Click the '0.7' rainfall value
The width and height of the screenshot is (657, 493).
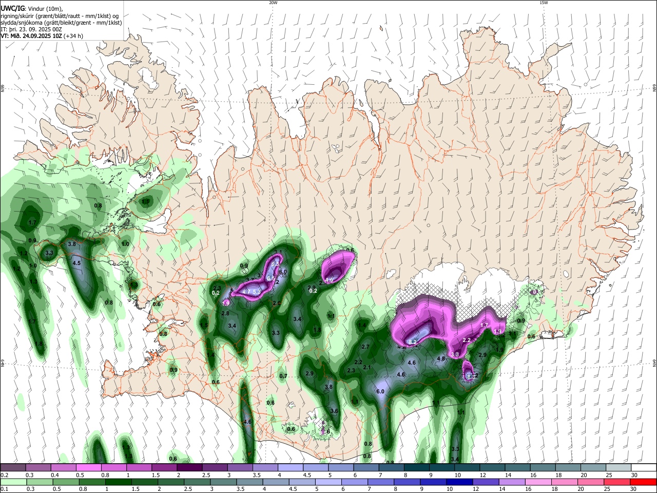(283, 376)
